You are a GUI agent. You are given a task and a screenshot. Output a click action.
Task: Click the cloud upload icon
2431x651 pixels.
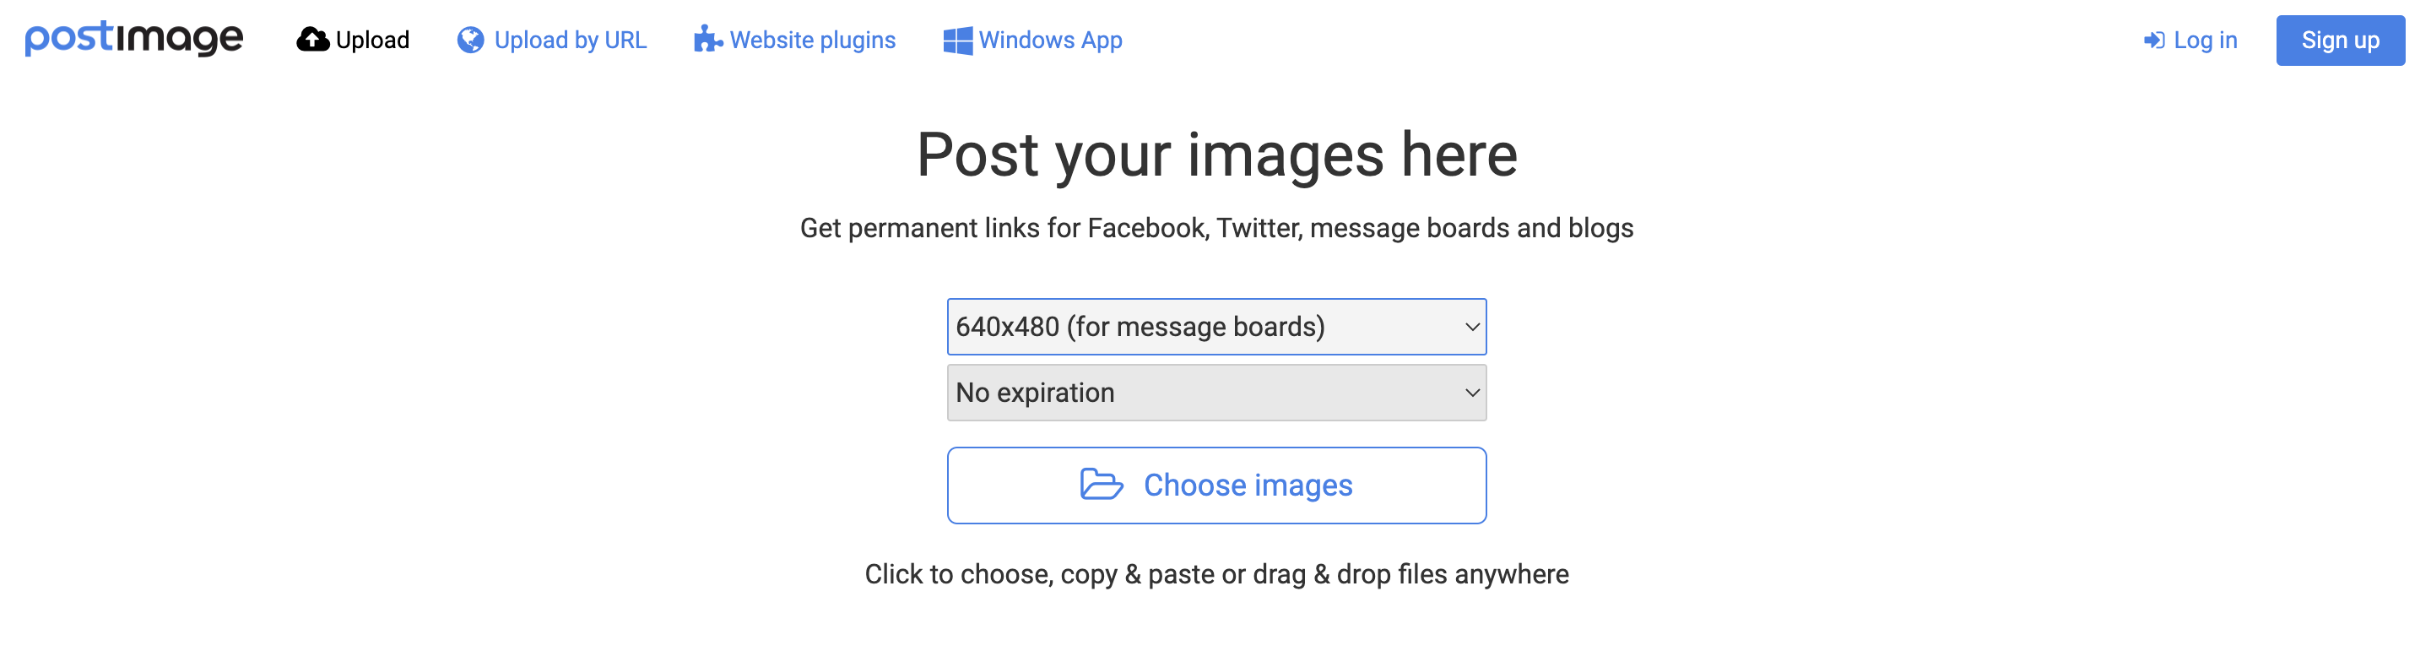coord(312,40)
